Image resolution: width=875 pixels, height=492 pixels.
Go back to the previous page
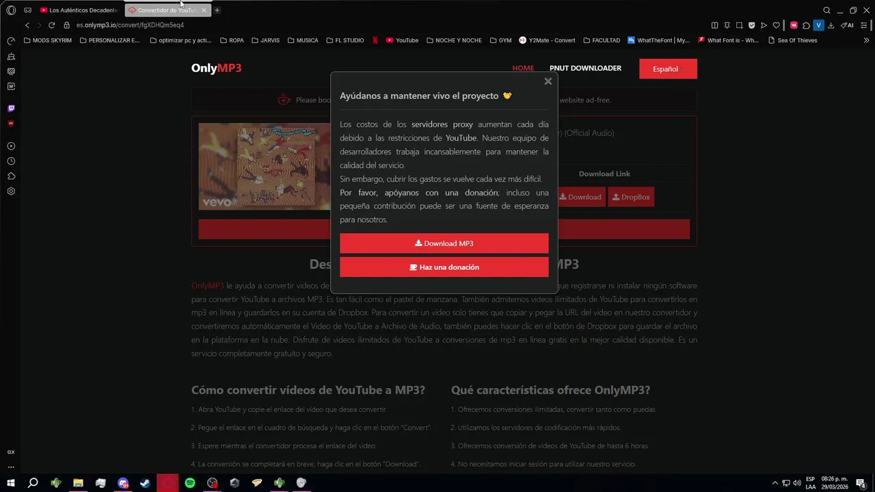(27, 25)
